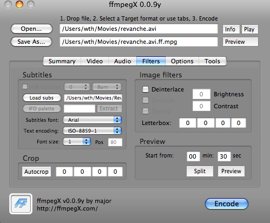Toggle the Dering checkbox

click(146, 111)
